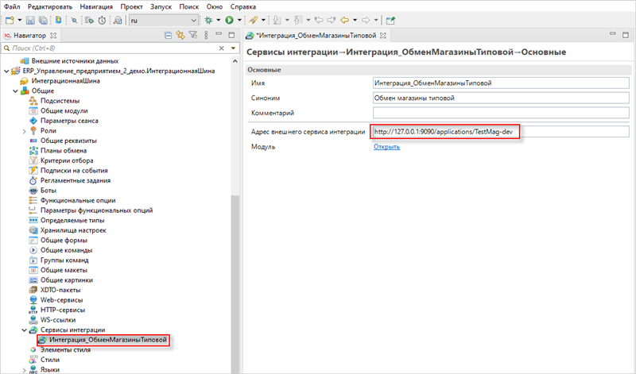The width and height of the screenshot is (636, 374).
Task: Expand the Роли tree node
Action: click(24, 130)
